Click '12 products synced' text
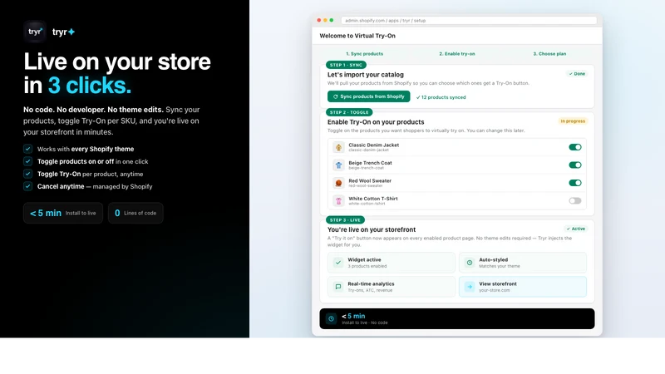 pyautogui.click(x=441, y=97)
